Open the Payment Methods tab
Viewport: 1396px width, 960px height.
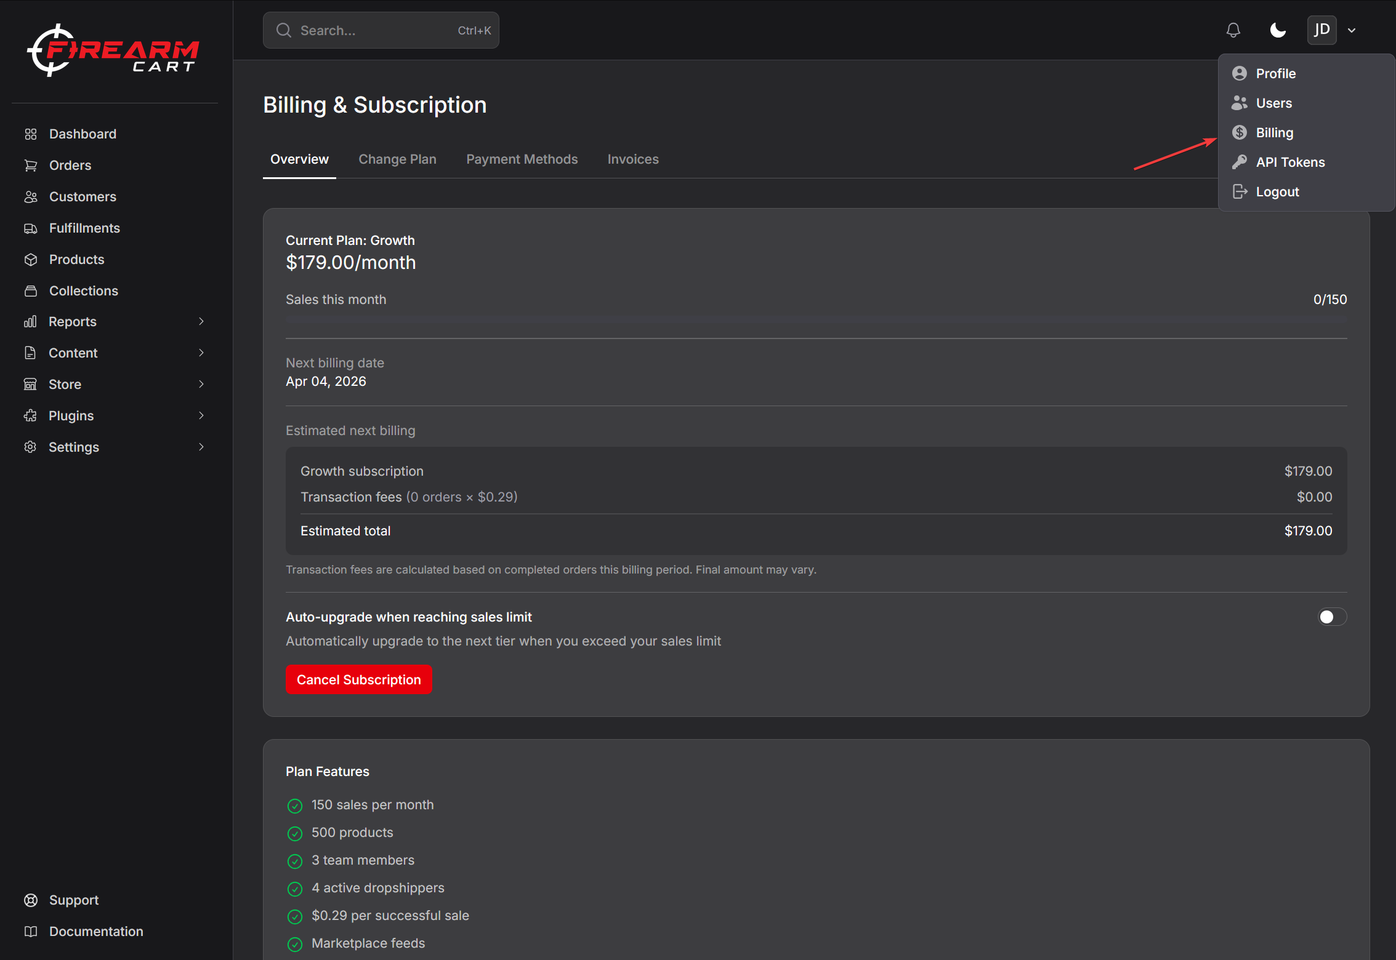(x=522, y=159)
